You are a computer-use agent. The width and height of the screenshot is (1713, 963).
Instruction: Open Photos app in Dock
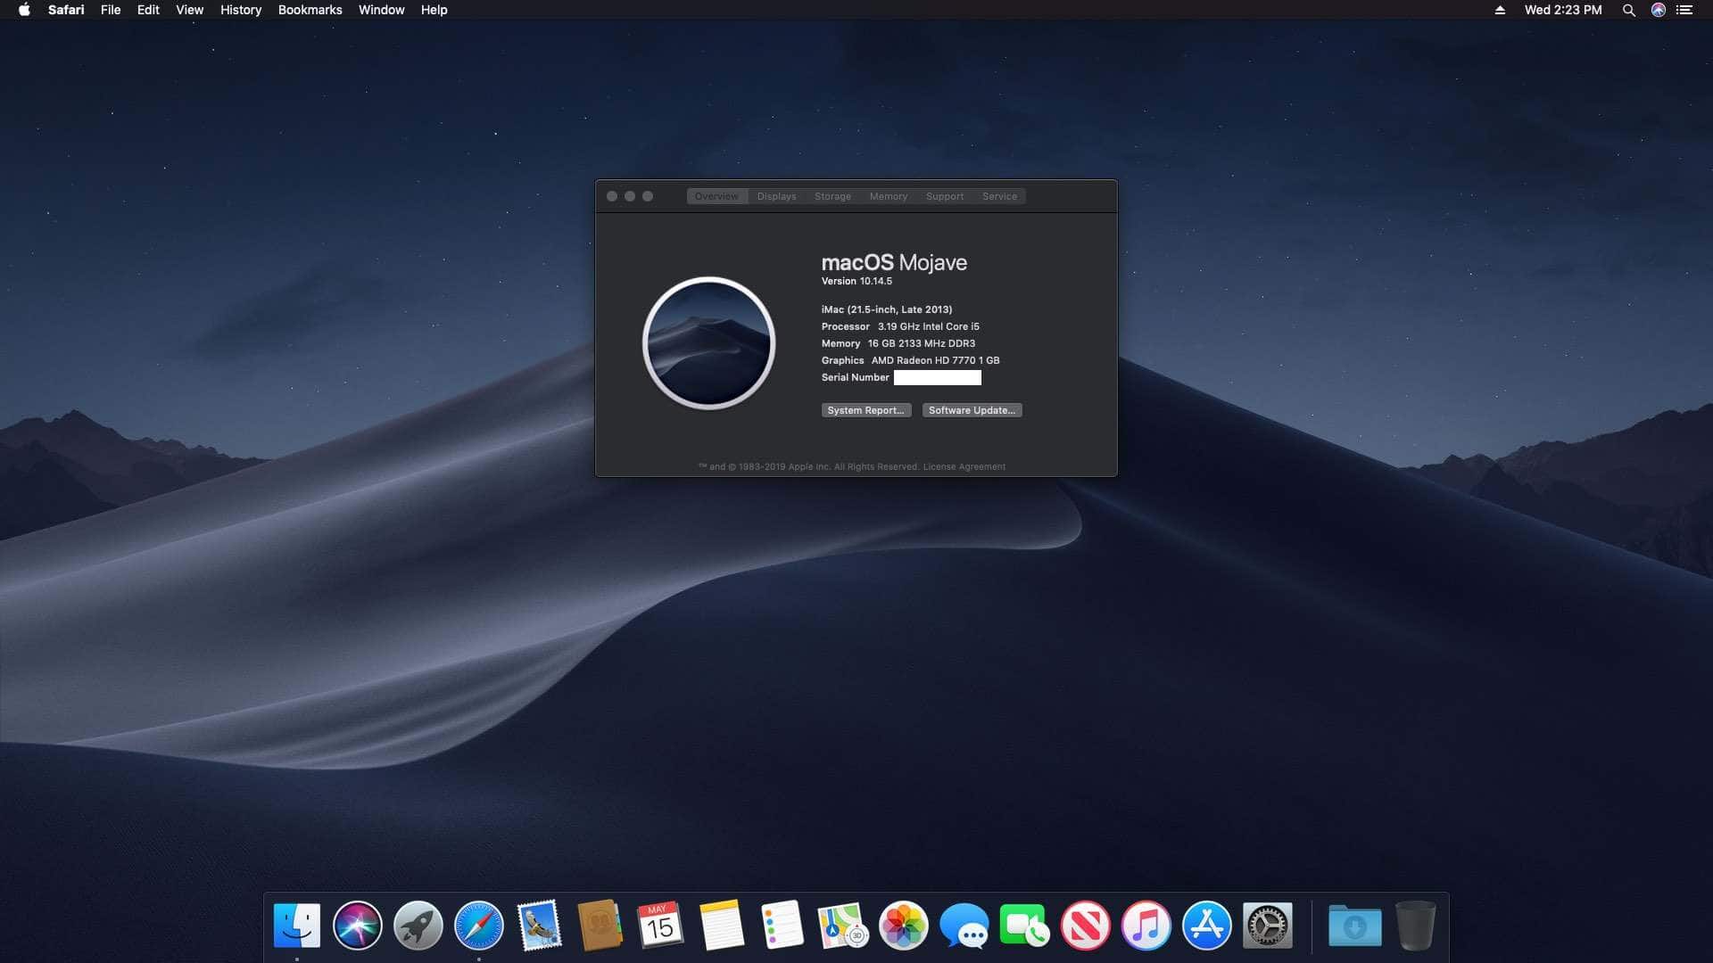(x=903, y=926)
